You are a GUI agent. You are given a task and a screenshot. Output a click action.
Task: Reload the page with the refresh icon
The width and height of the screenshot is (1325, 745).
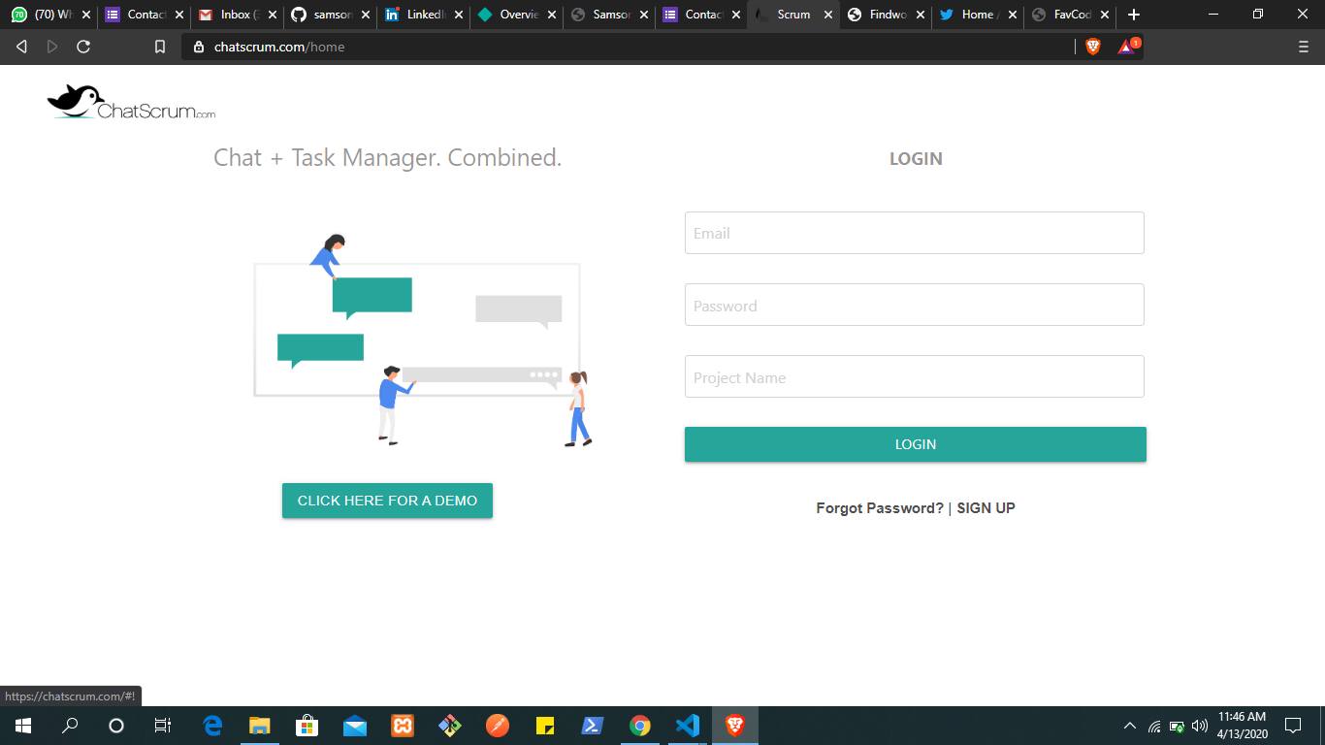pos(83,47)
